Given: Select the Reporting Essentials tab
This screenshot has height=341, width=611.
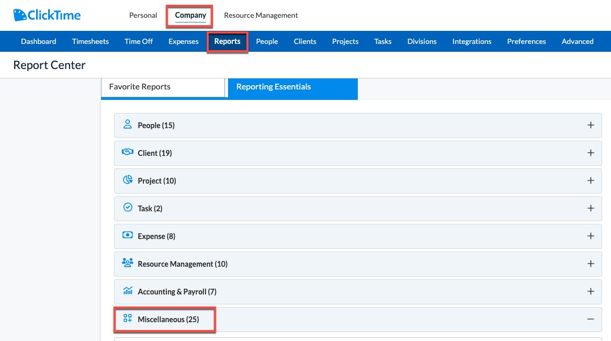Looking at the screenshot, I should point(292,88).
